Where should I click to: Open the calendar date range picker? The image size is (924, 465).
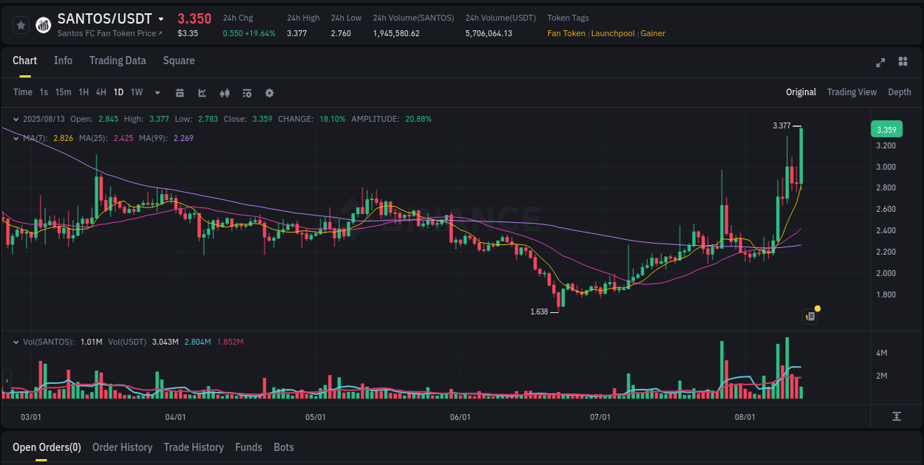180,93
